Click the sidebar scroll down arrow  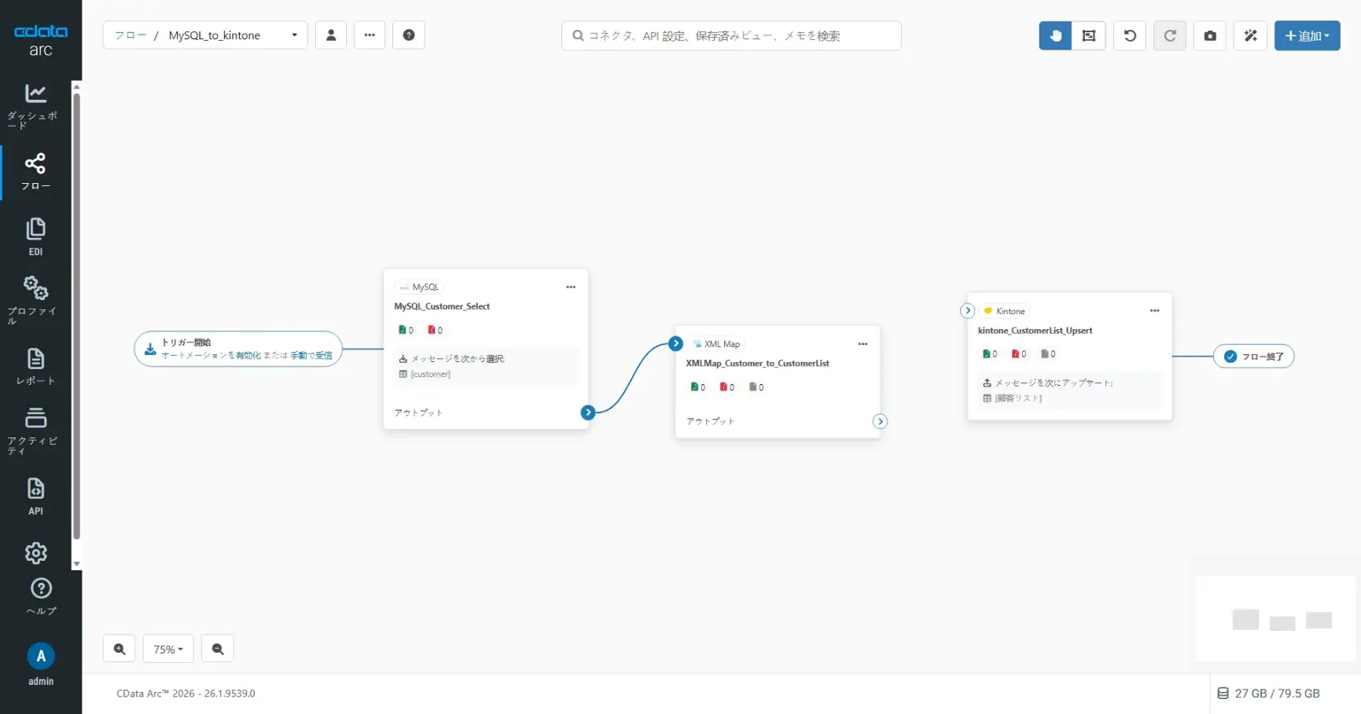pos(76,564)
